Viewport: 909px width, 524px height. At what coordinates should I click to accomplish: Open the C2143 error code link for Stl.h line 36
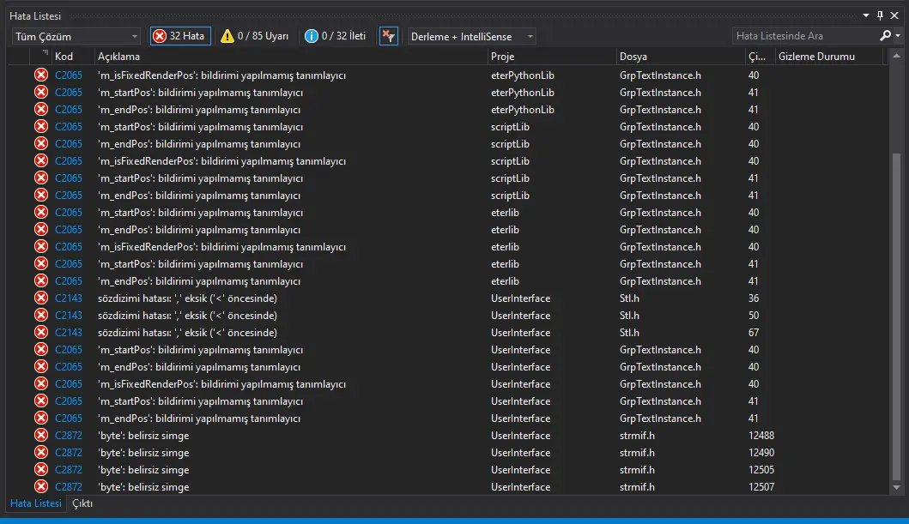pyautogui.click(x=69, y=298)
